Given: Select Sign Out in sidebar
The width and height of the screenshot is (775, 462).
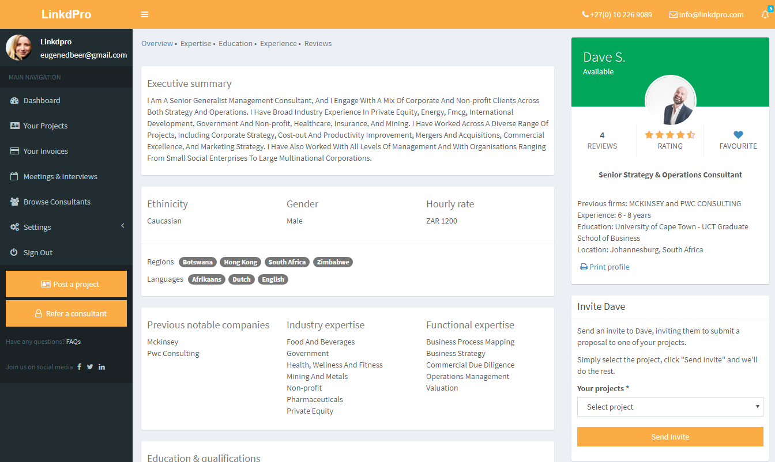Looking at the screenshot, I should (66, 252).
